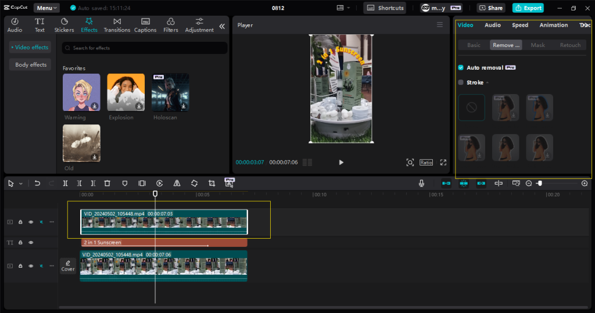Open the Shortcuts dialog
The height and width of the screenshot is (313, 595).
[x=385, y=8]
